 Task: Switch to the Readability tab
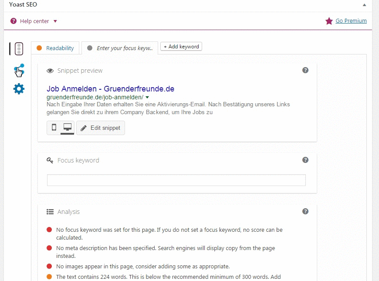55,48
